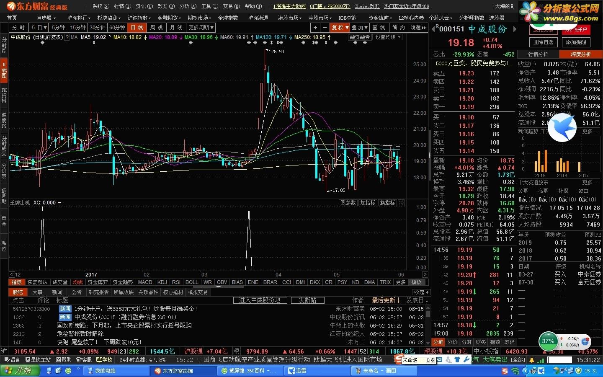Click the 17.05 low price marker
Viewport: 603px width, 377px height.
coord(338,190)
